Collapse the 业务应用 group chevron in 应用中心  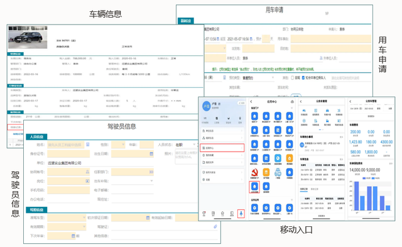pos(291,200)
